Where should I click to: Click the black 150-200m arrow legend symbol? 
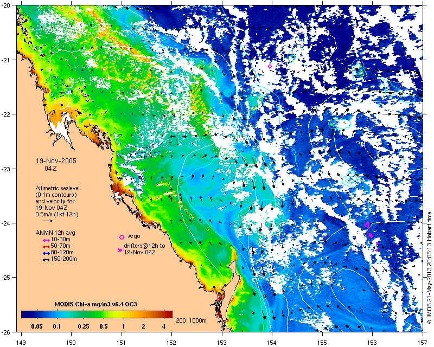(x=46, y=260)
